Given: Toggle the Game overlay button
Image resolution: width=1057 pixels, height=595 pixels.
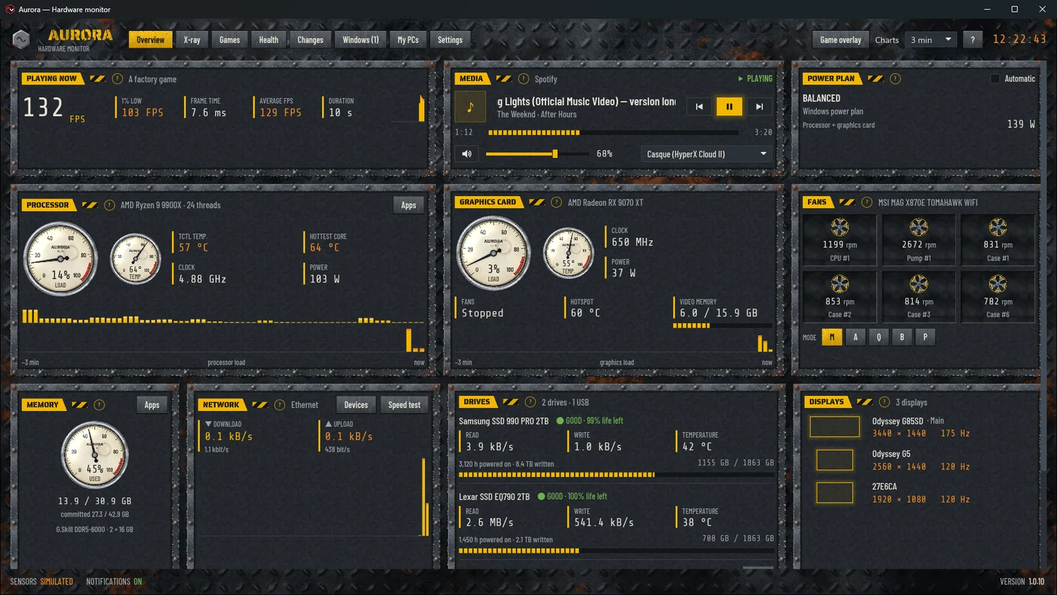Looking at the screenshot, I should pyautogui.click(x=841, y=40).
